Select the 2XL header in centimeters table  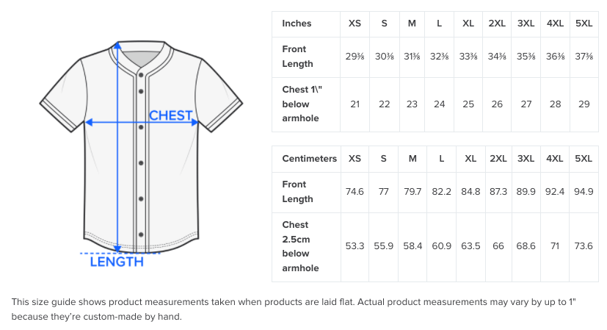tap(498, 159)
